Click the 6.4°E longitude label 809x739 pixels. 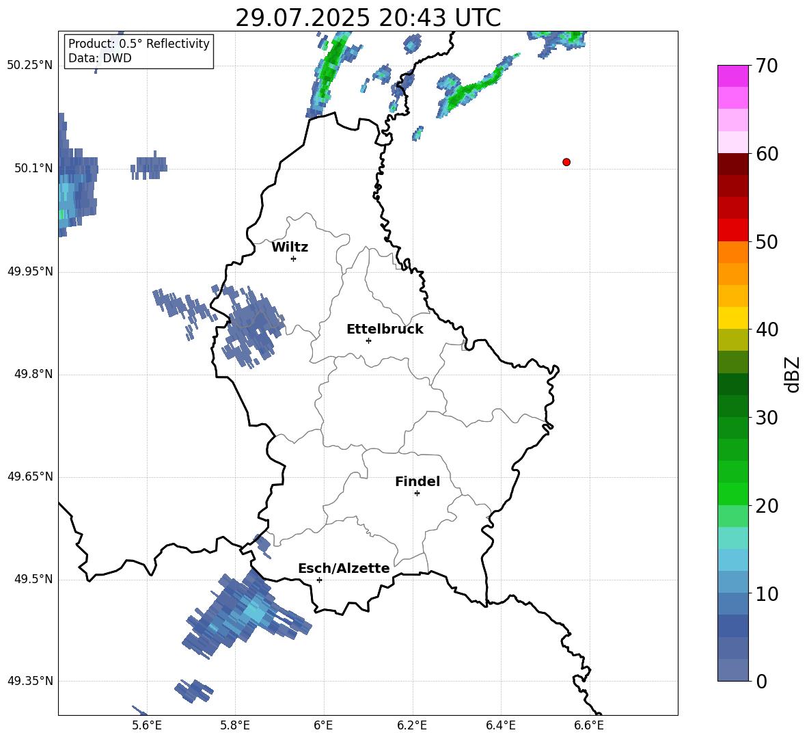coord(500,725)
